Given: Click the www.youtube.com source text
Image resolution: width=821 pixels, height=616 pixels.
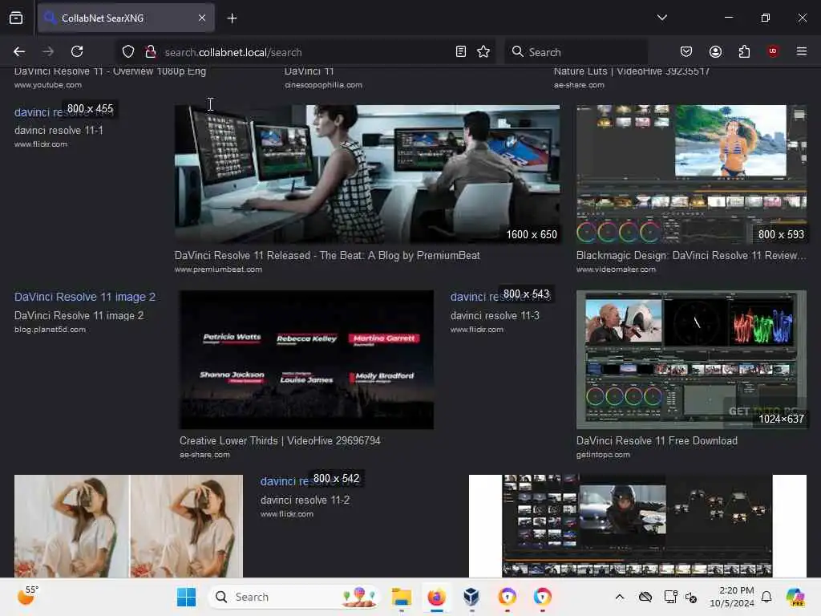Looking at the screenshot, I should tap(47, 85).
